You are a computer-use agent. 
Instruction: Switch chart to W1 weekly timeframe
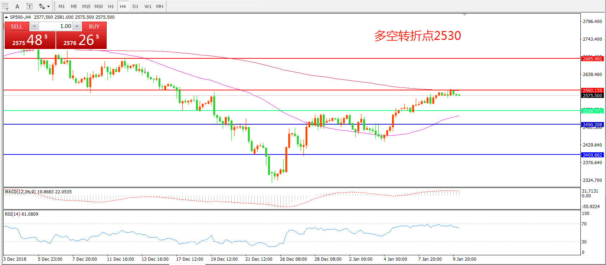[148, 6]
